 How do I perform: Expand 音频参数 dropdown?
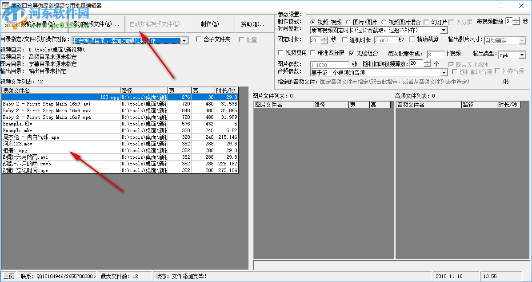(444, 73)
